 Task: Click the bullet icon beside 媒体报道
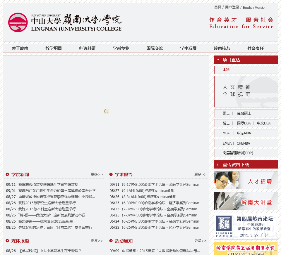point(7,241)
